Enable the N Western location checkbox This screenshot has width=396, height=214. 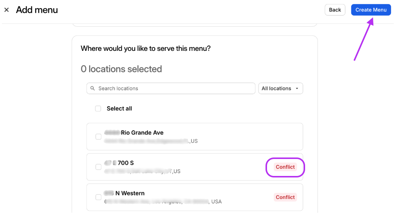tap(98, 197)
